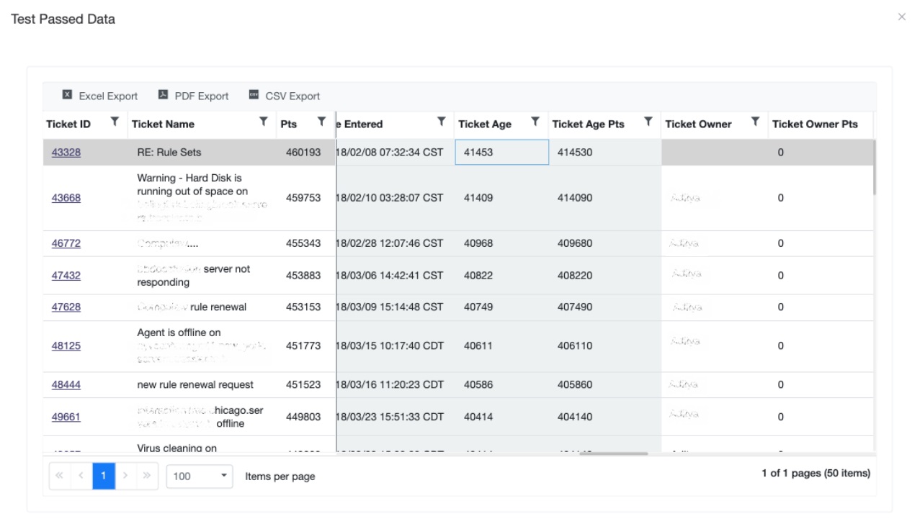920x529 pixels.
Task: Open filter icon in Pts column
Action: (x=322, y=122)
